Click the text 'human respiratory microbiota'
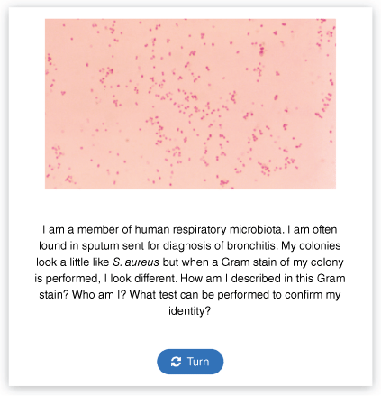Screen dimensions: 381x396 click(x=208, y=230)
